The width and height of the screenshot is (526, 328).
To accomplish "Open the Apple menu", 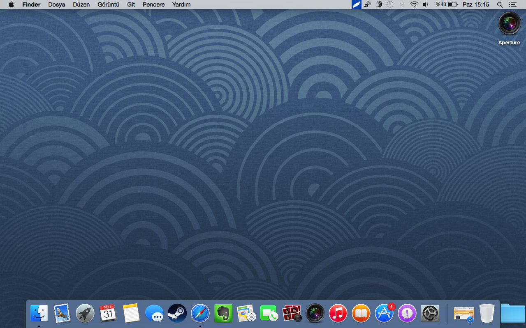I will click(11, 5).
